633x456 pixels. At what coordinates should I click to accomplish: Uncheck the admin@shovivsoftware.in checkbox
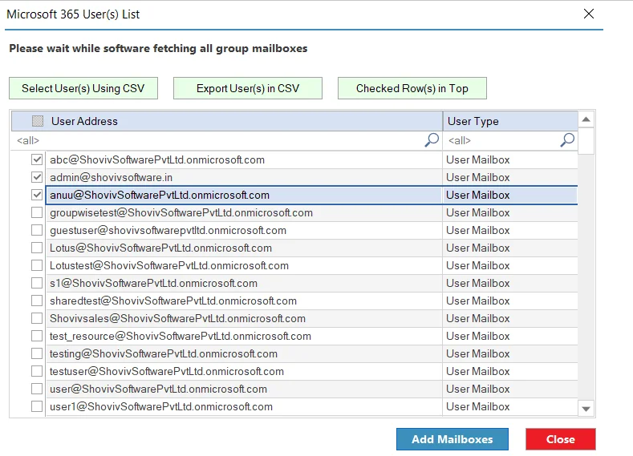click(x=37, y=177)
